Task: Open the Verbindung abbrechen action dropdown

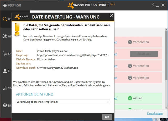Action: pyautogui.click(x=63, y=102)
